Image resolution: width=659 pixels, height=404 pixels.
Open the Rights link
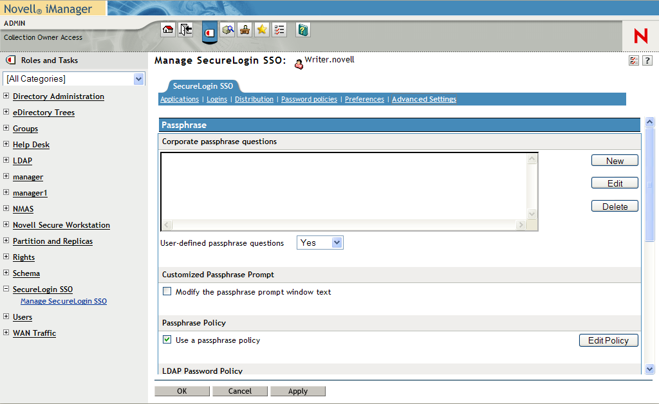[24, 257]
